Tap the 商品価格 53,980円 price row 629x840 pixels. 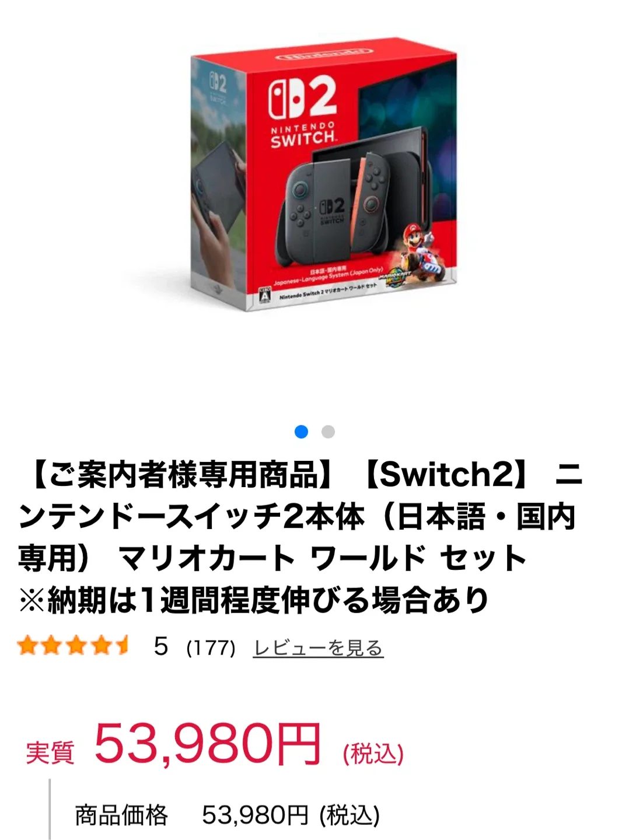pyautogui.click(x=228, y=815)
